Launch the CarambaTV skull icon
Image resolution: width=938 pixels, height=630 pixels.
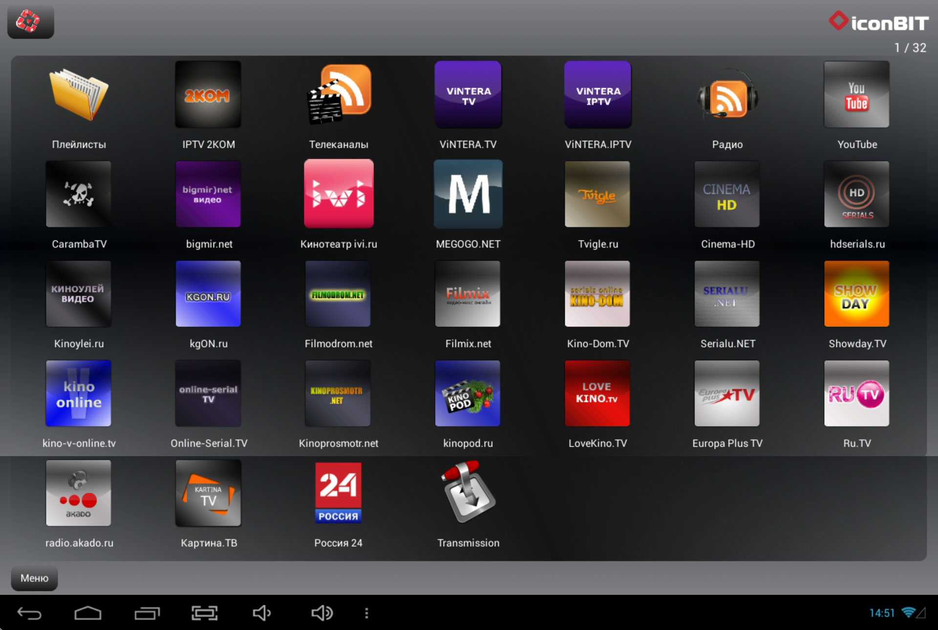coord(79,194)
